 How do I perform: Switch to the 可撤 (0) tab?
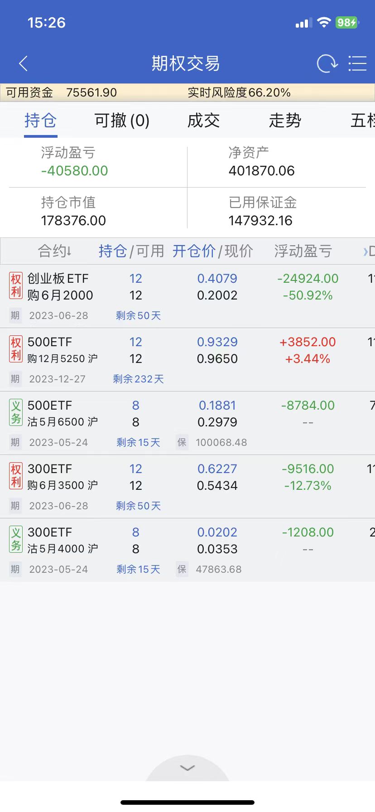[x=122, y=121]
